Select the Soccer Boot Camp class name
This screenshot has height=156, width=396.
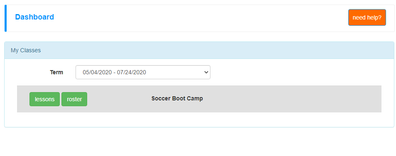coord(177,98)
